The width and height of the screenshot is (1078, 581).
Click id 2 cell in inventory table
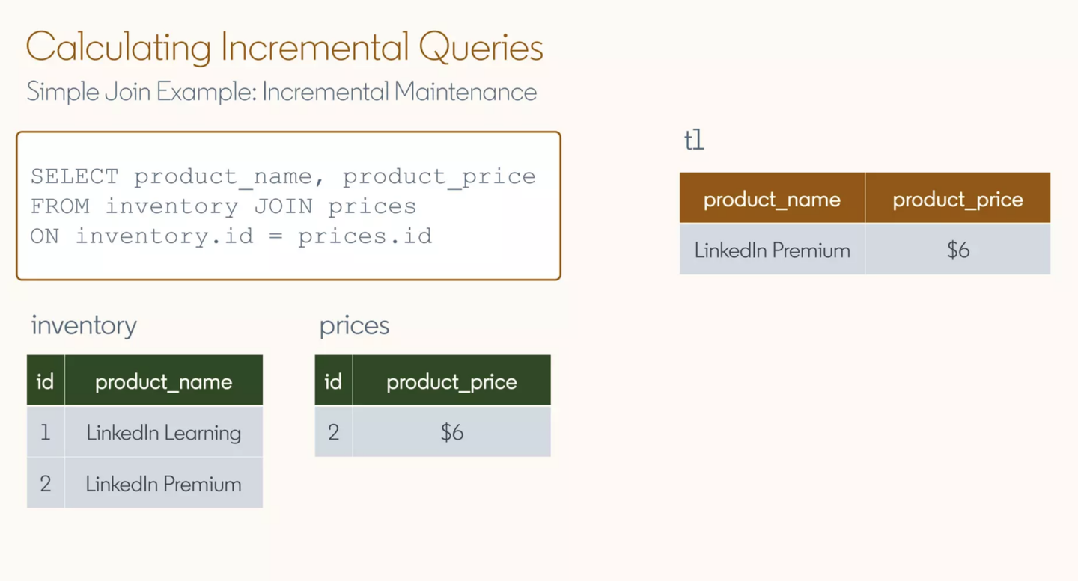pos(46,483)
